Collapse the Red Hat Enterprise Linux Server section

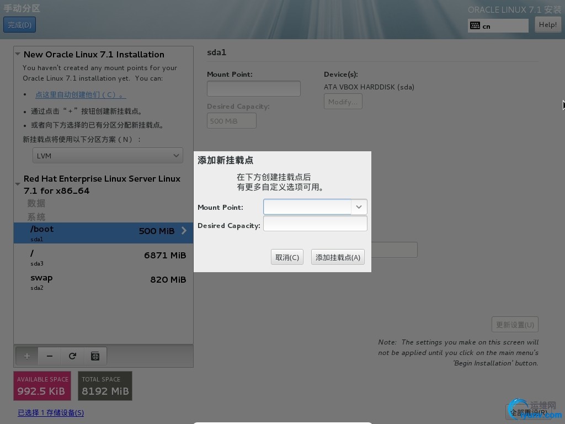click(x=18, y=184)
